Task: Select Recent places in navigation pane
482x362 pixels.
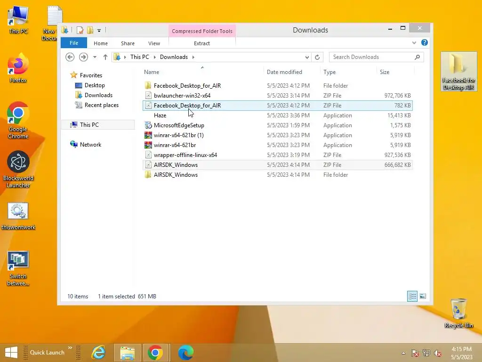Action: (102, 105)
